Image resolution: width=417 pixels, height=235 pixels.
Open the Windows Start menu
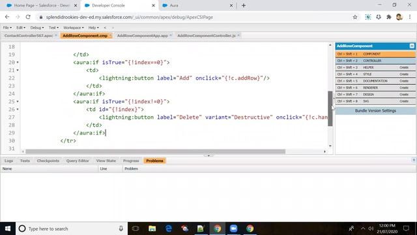point(8,228)
